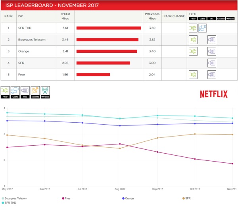
Task: Click the Orange speed bar
Action: tap(107, 51)
